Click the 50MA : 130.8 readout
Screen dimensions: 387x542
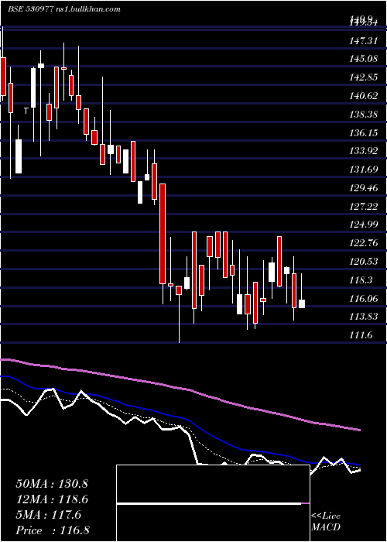coord(52,484)
